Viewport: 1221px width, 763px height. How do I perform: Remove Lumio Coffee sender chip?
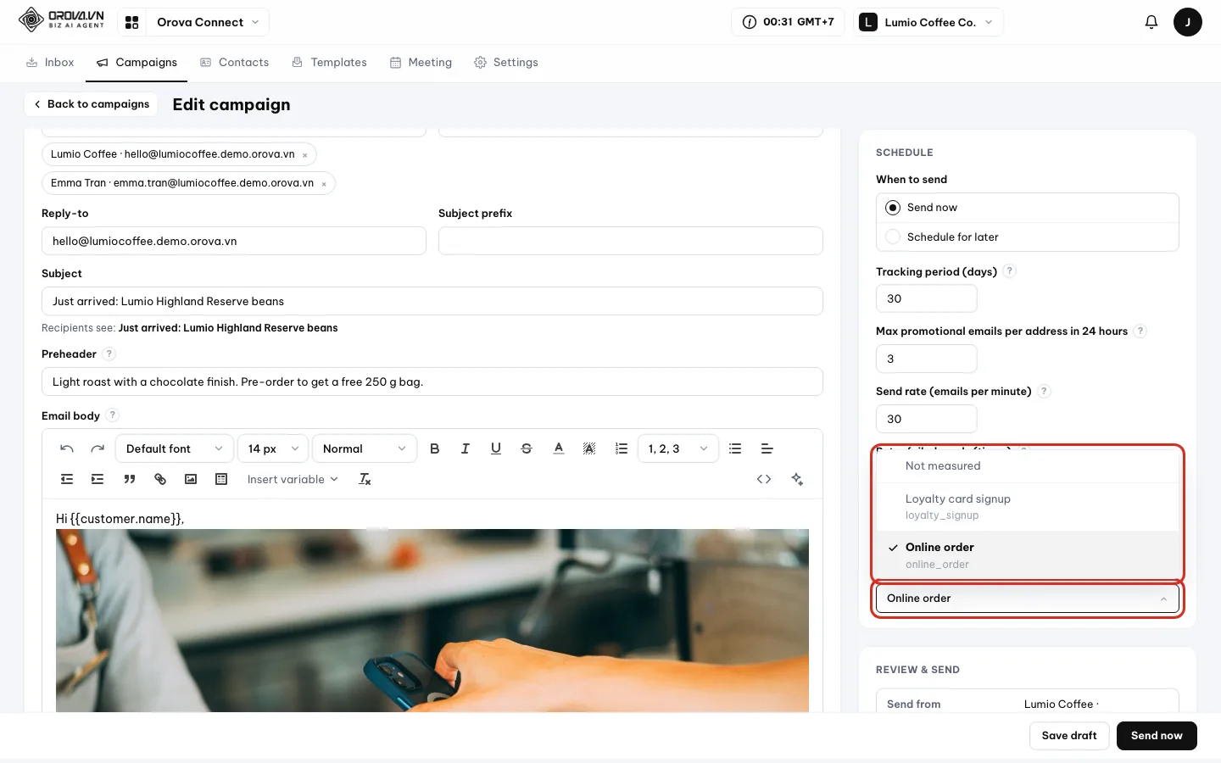(305, 155)
